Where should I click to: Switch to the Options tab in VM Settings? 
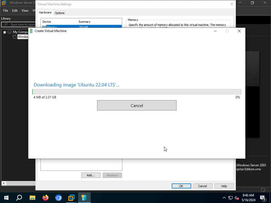(60, 13)
